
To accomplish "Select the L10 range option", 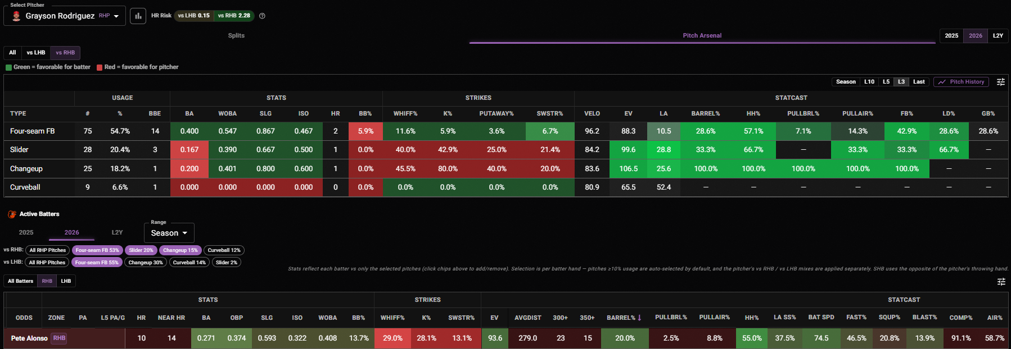I will [x=869, y=82].
